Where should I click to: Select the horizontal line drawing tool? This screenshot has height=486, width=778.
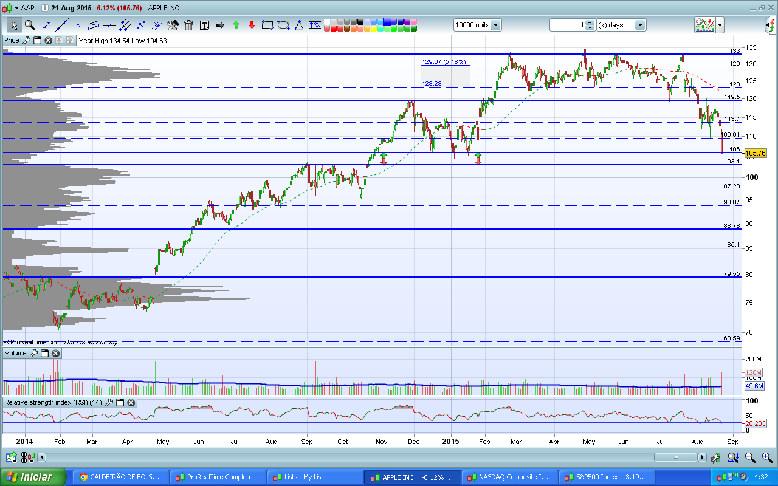tap(109, 25)
